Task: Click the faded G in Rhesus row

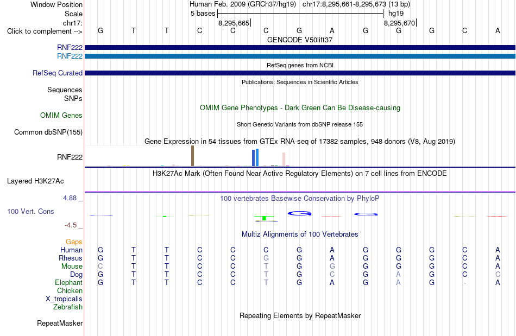Action: (x=266, y=258)
